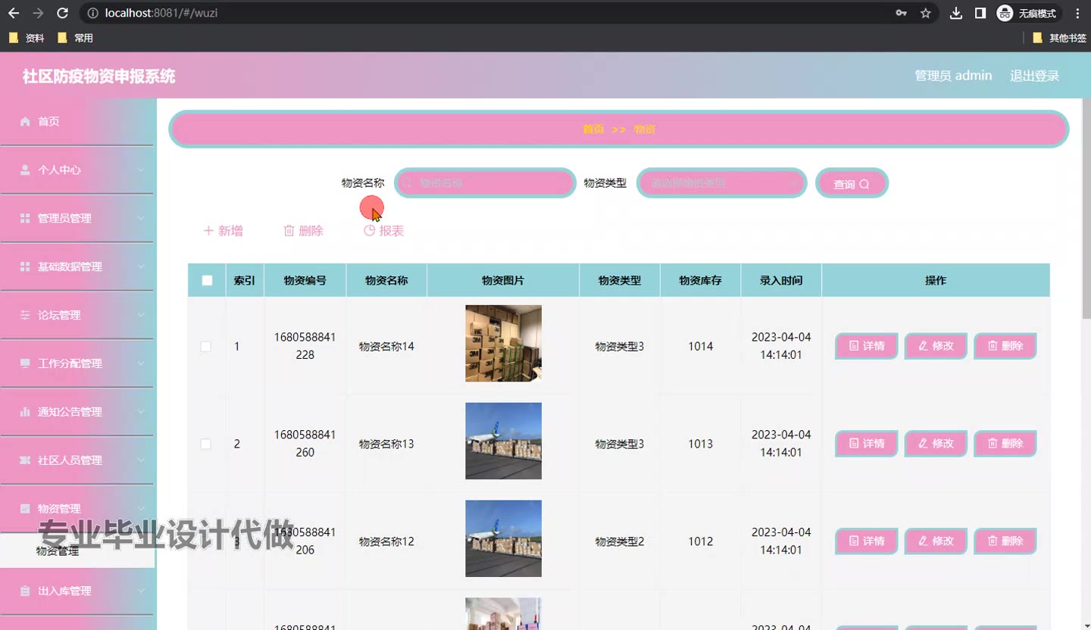The height and width of the screenshot is (630, 1091).
Task: Click the 个人中心 person icon
Action: point(25,170)
